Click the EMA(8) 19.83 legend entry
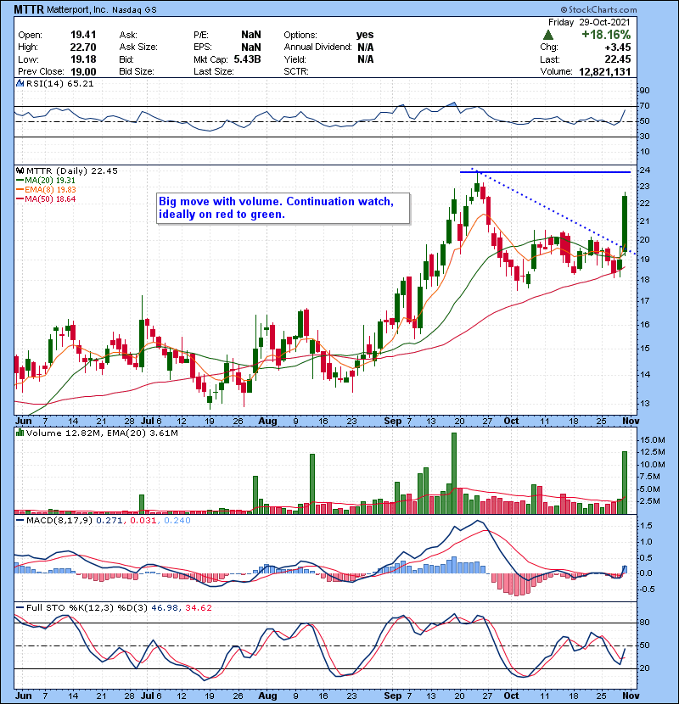This screenshot has width=679, height=704. tap(50, 190)
